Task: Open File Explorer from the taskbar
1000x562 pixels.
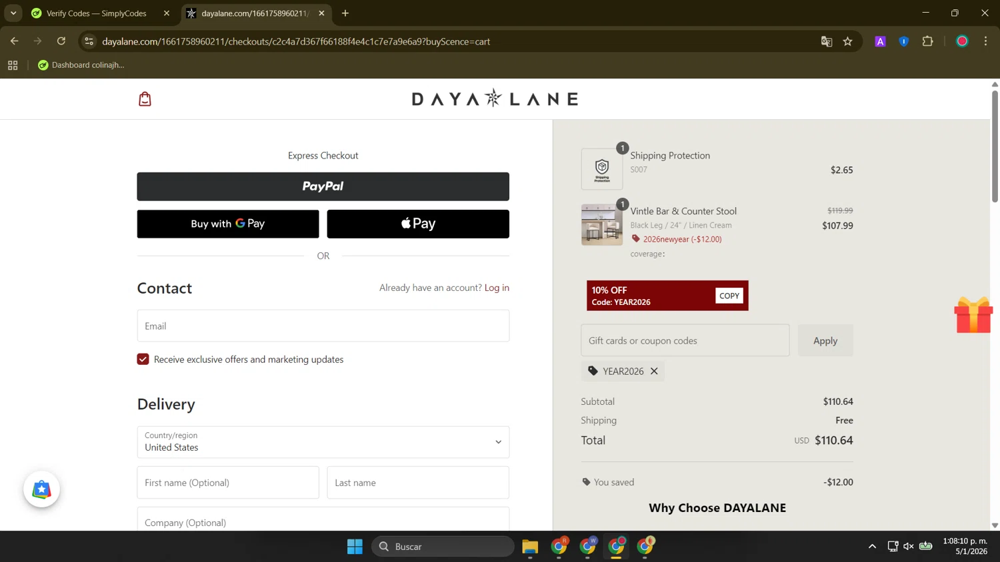Action: (530, 547)
